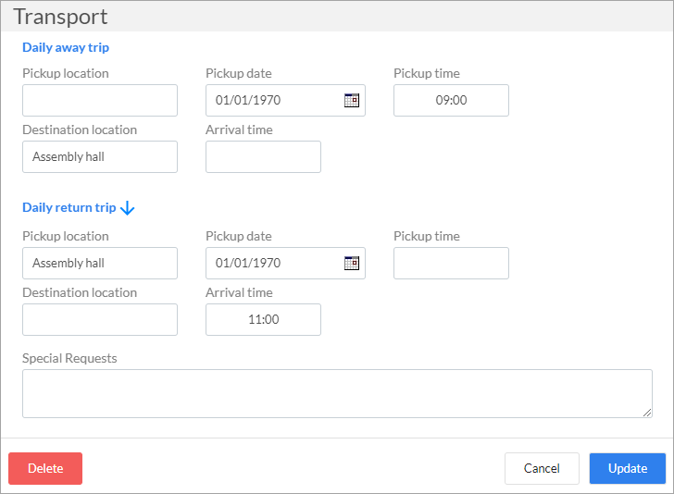
Task: Open calendar picker for away trip pickup date
Action: (352, 100)
